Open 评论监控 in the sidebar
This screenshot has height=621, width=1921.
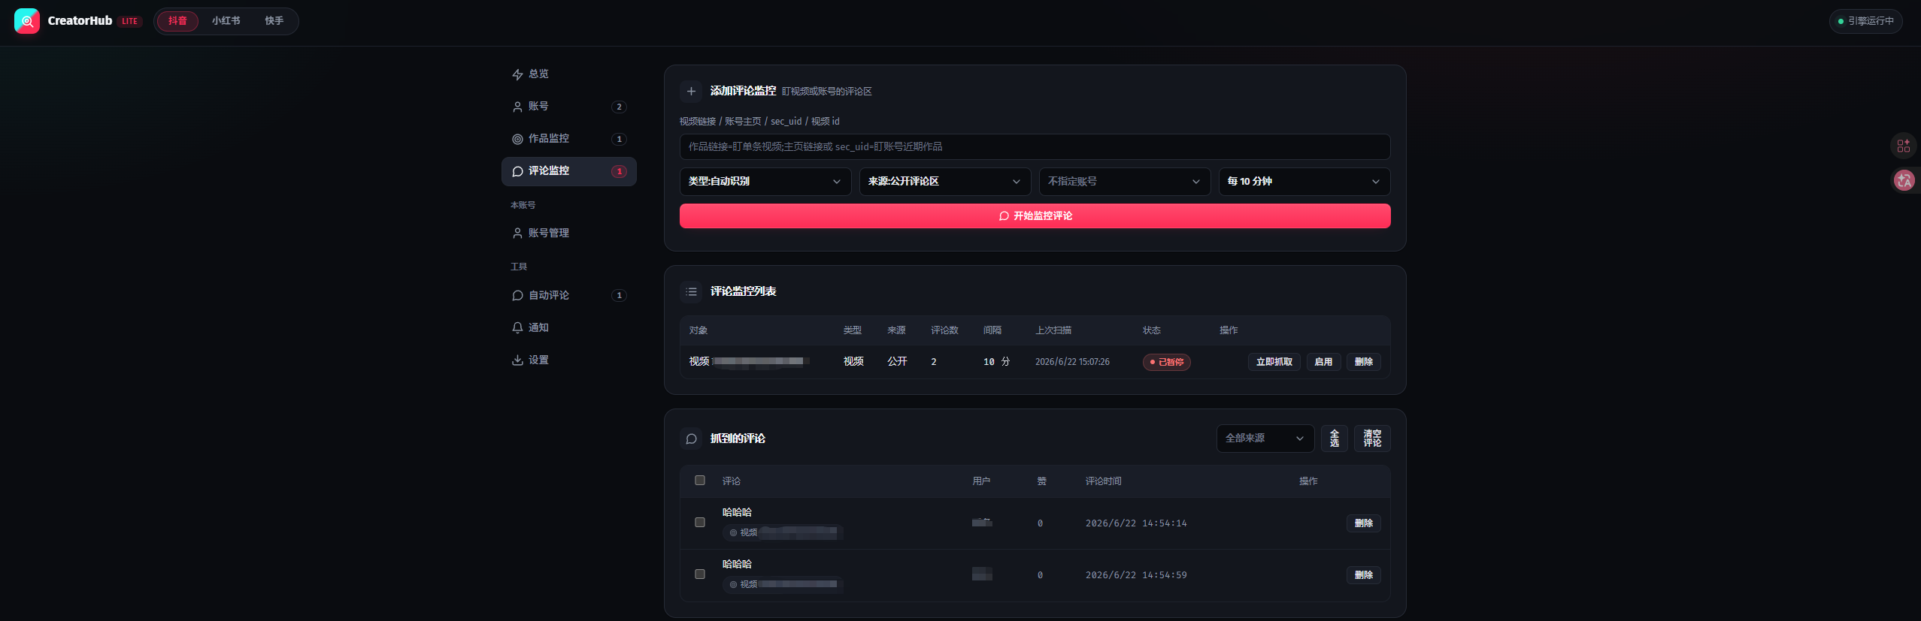tap(568, 171)
